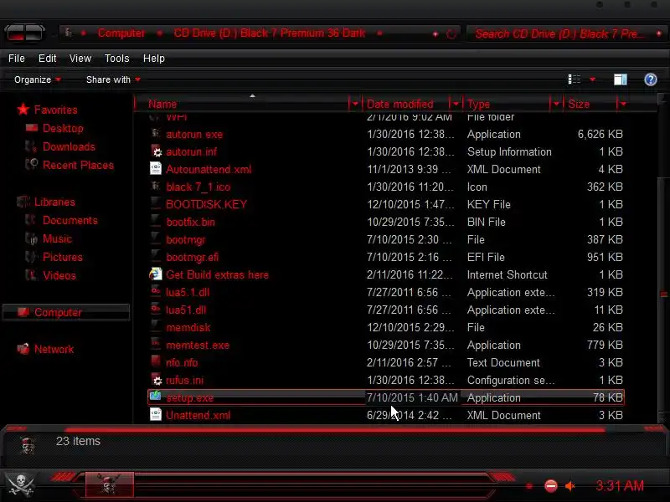670x502 pixels.
Task: Click the back/forward navigation buttons
Action: [25, 33]
